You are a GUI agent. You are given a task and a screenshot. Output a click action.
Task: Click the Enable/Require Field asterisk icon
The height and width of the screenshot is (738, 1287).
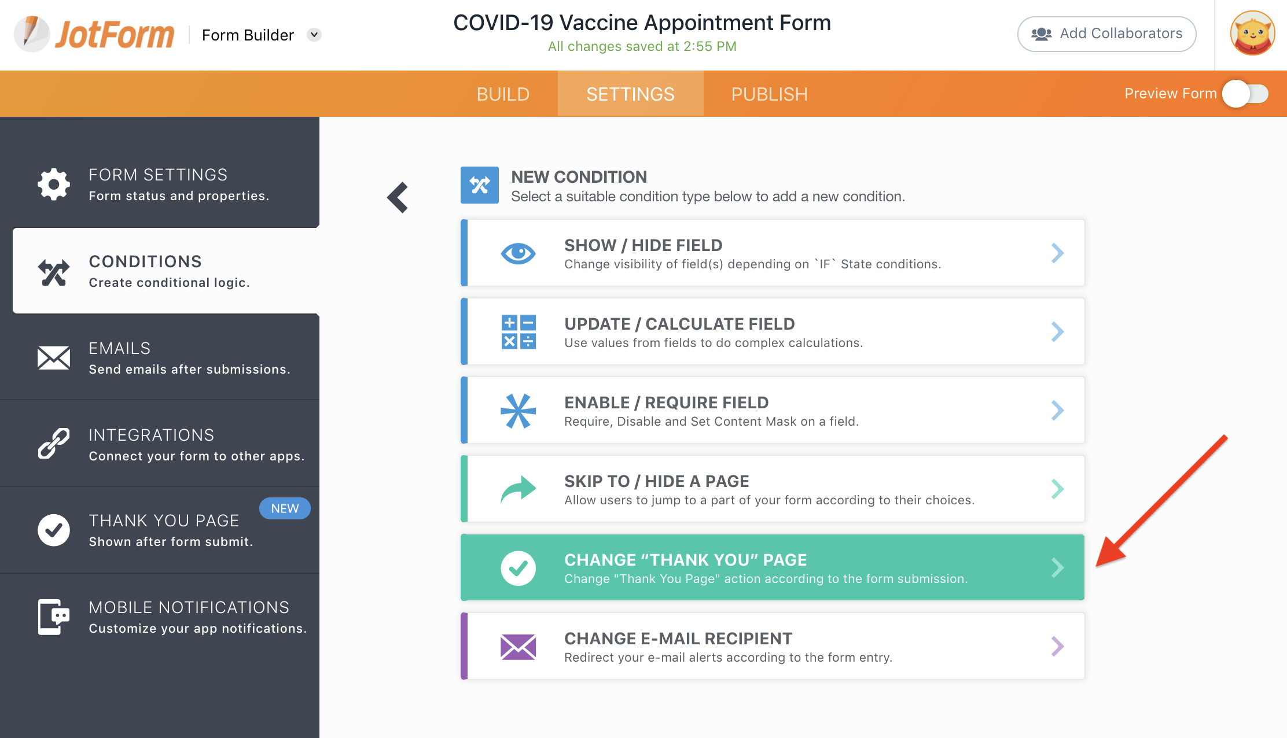coord(518,411)
